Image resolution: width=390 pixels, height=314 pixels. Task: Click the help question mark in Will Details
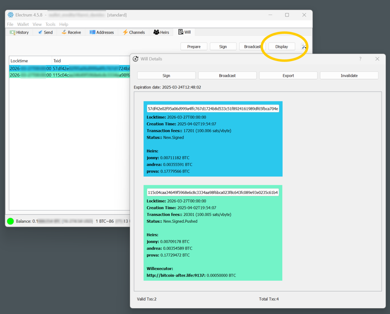(360, 59)
